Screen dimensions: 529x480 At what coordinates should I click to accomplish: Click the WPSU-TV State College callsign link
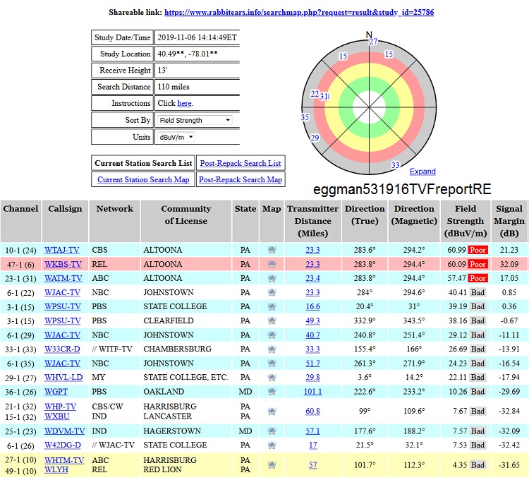63,306
